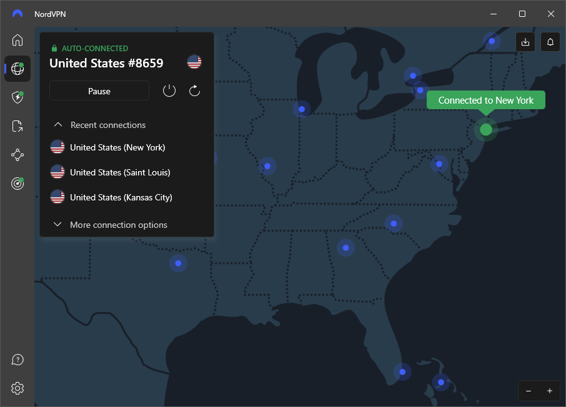Select the Montreal server dot on map
Screen dimensions: 566x407
(492, 41)
